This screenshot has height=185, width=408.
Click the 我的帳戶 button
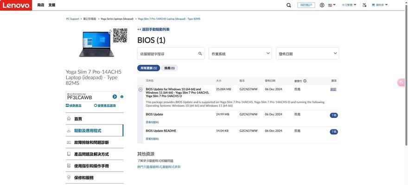click(306, 5)
